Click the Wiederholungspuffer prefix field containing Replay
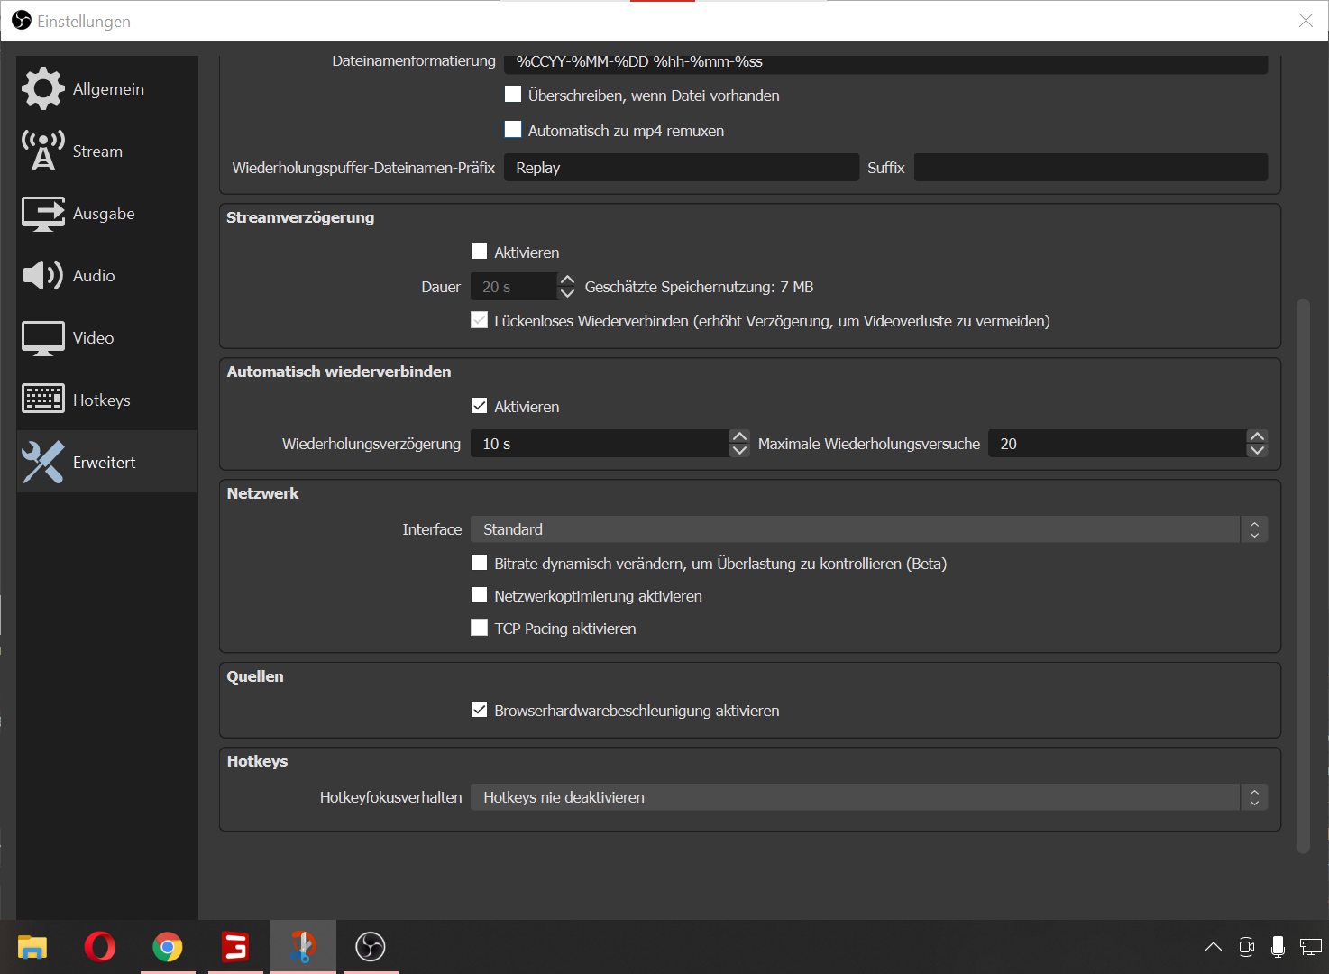Screen dimensions: 1329x974 pyautogui.click(x=681, y=168)
